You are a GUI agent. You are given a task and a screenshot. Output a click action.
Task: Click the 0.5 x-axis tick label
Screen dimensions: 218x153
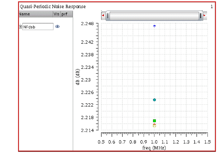point(101,142)
